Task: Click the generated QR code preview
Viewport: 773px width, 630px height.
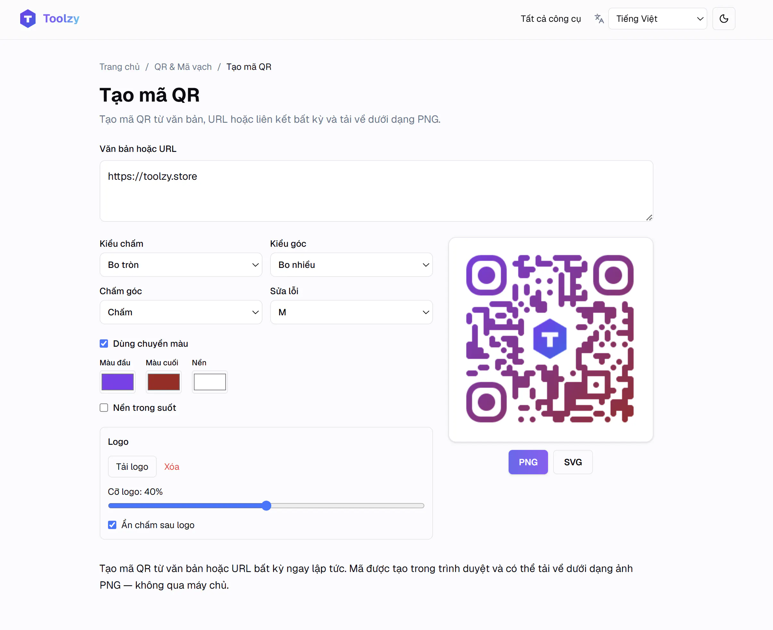Action: click(550, 339)
